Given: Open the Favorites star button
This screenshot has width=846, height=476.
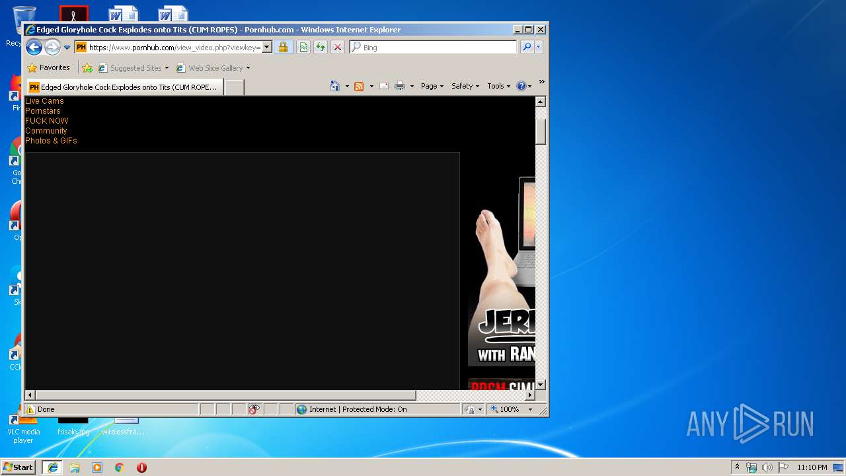Looking at the screenshot, I should pyautogui.click(x=48, y=68).
